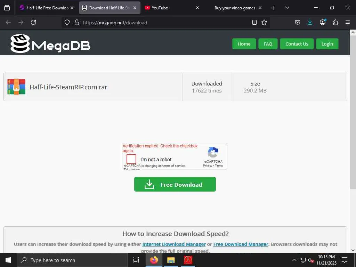Click scrollbar down arrow
356x267 pixels.
(353, 250)
